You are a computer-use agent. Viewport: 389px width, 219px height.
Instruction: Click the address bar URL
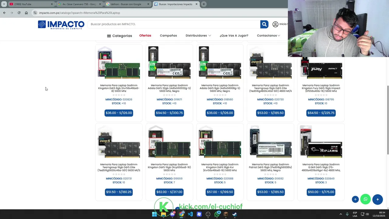click(x=80, y=13)
